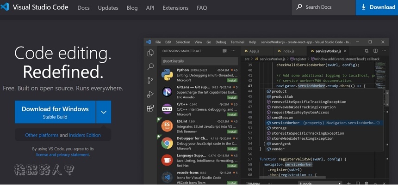Open the Search icon in activity bar
Viewport: 398px width, 185px height.
point(150,67)
